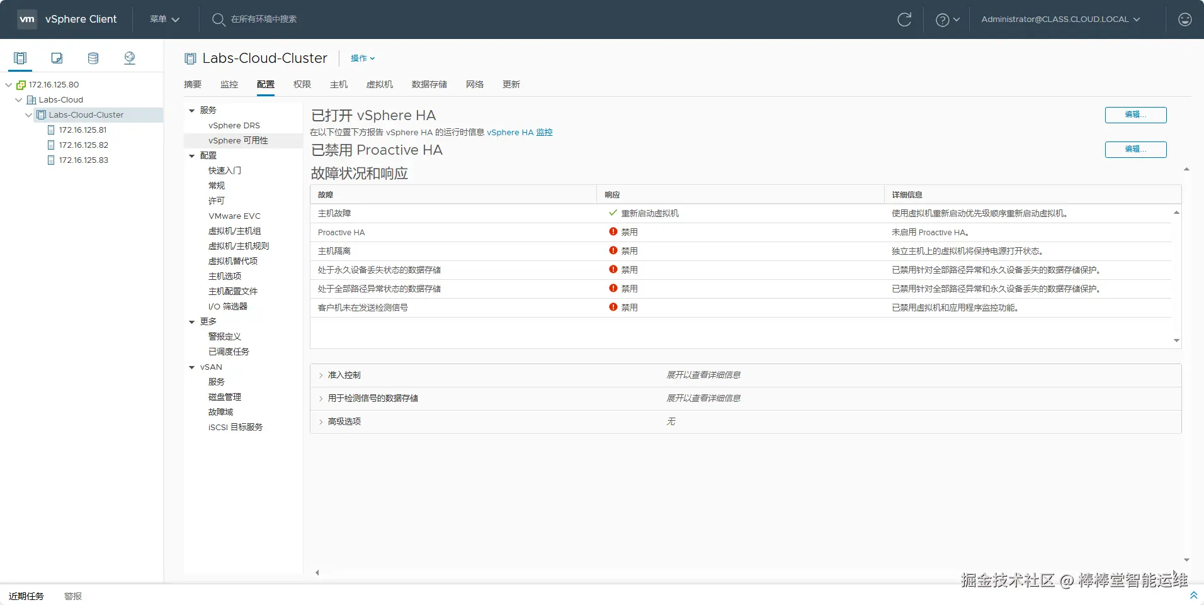Open the 菜单 dropdown
Viewport: 1204px width, 605px height.
(164, 19)
